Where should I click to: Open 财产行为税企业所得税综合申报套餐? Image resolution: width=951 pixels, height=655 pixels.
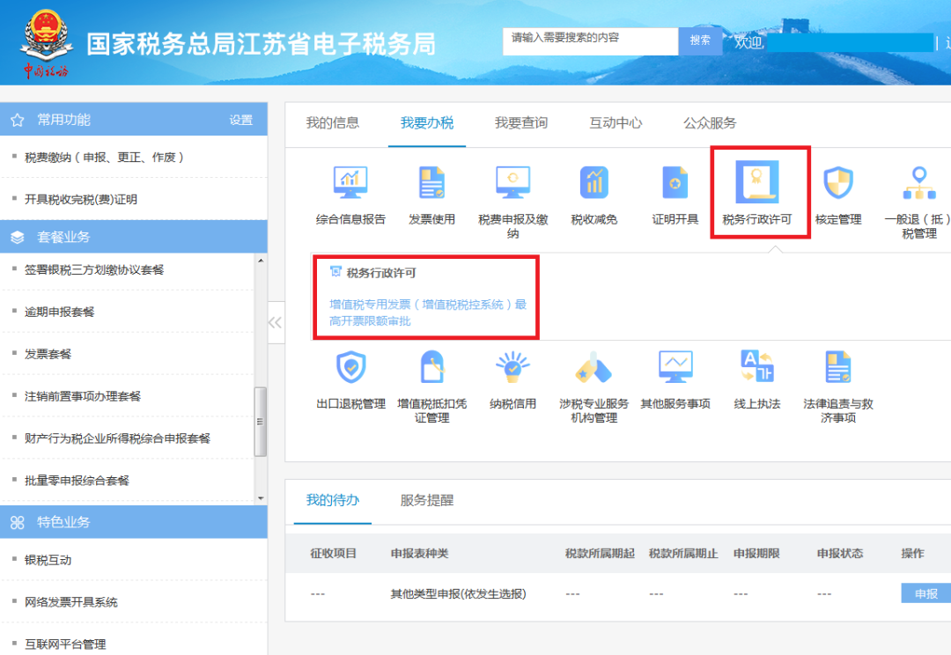pos(117,438)
